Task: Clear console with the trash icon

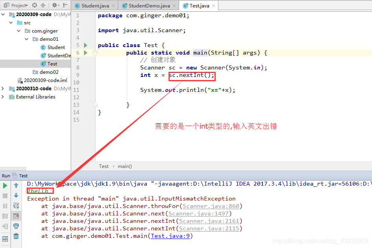Action: point(16,236)
